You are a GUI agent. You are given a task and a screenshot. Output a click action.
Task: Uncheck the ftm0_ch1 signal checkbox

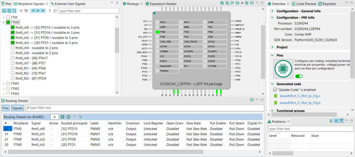(x=13, y=33)
